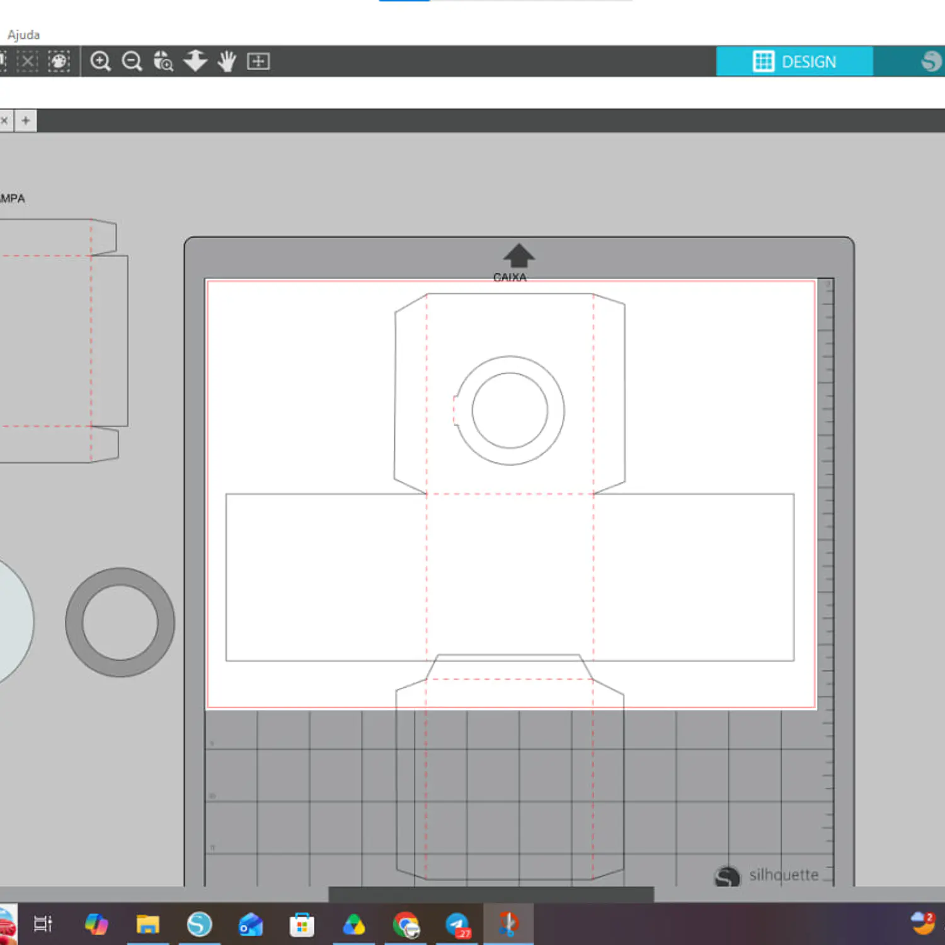Open the DESIGN tab
945x945 pixels.
pyautogui.click(x=794, y=62)
